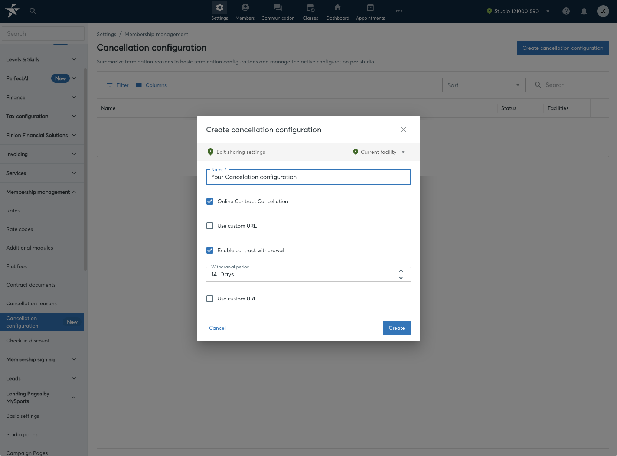
Task: Click the Name input field
Action: (308, 177)
